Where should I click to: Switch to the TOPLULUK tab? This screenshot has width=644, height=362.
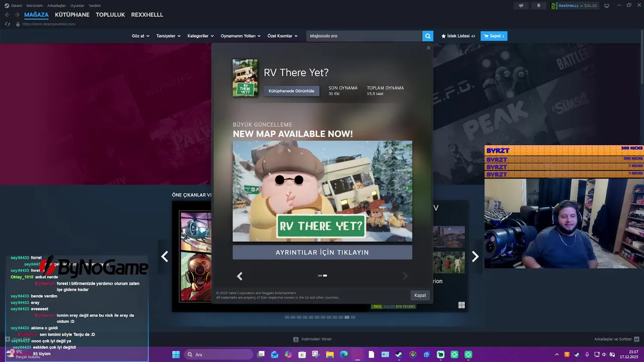[110, 15]
